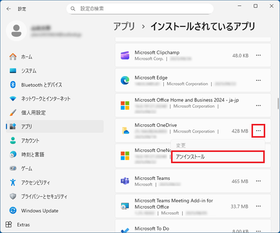This screenshot has height=233, width=280.
Task: Click the 個人用設定 paintbrush icon
Action: coord(13,113)
